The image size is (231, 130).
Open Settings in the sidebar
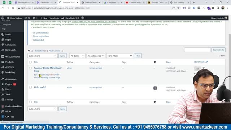[9, 100]
